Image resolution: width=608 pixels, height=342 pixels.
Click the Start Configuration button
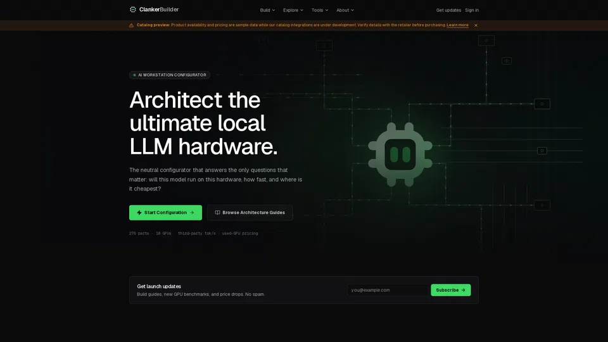pos(165,213)
